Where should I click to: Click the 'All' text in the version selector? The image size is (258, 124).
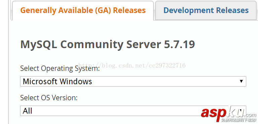click(x=27, y=111)
